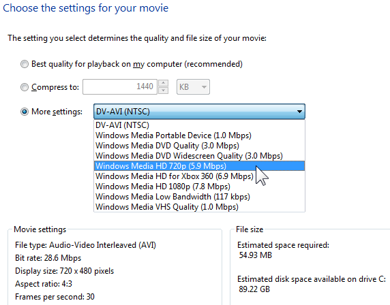Choose Windows Media DVD Widescreen Quality option
Image resolution: width=390 pixels, height=305 pixels.
tap(199, 156)
